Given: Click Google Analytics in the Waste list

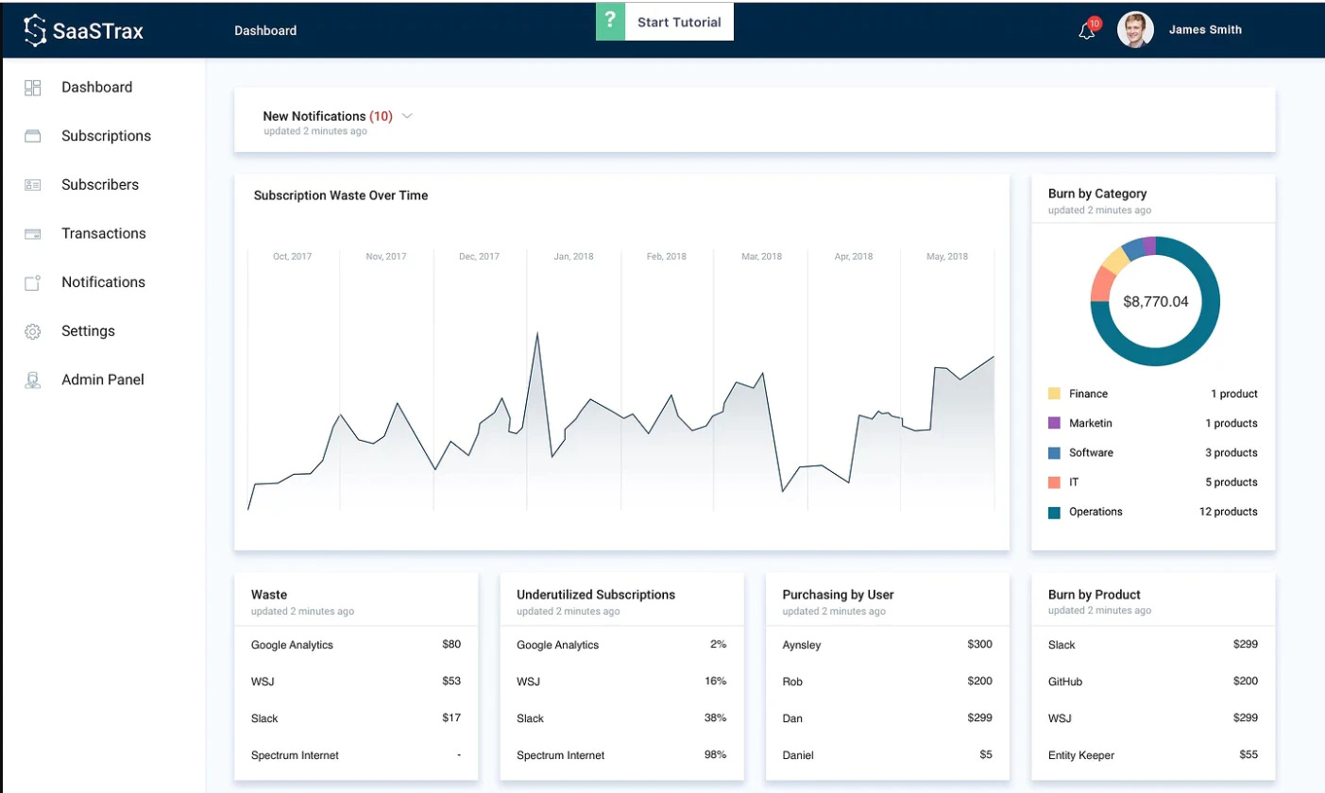Looking at the screenshot, I should click(292, 644).
